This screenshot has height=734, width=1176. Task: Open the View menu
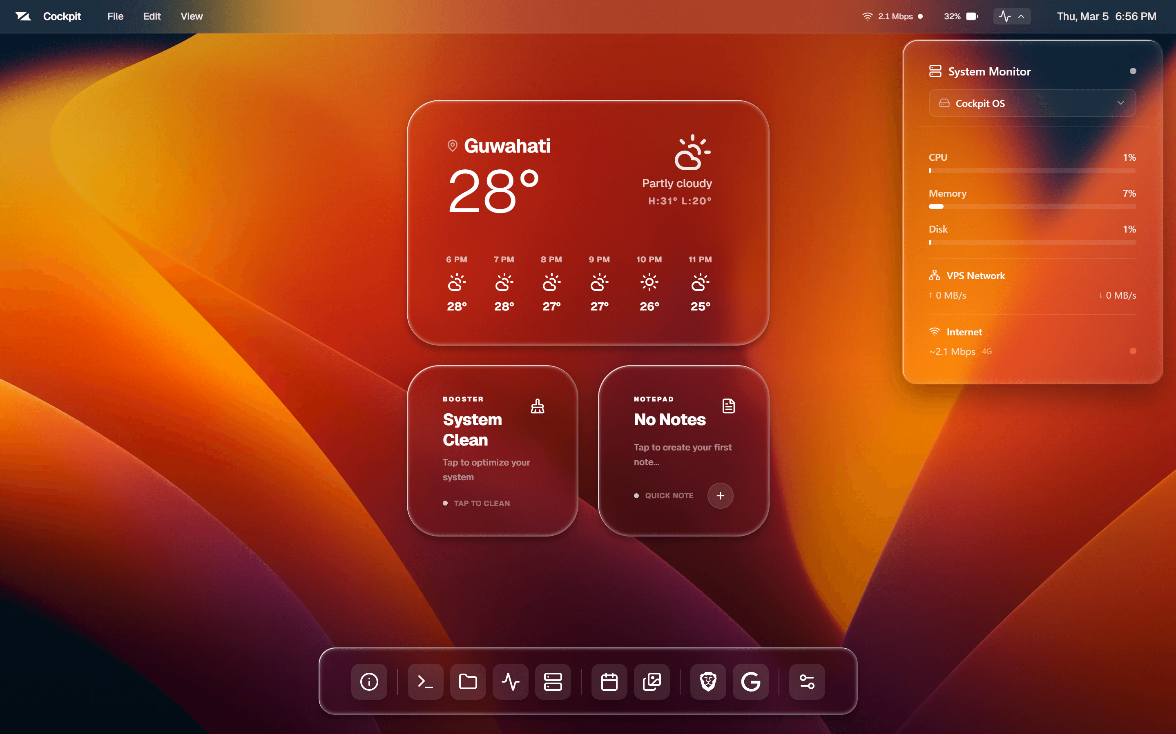[192, 16]
